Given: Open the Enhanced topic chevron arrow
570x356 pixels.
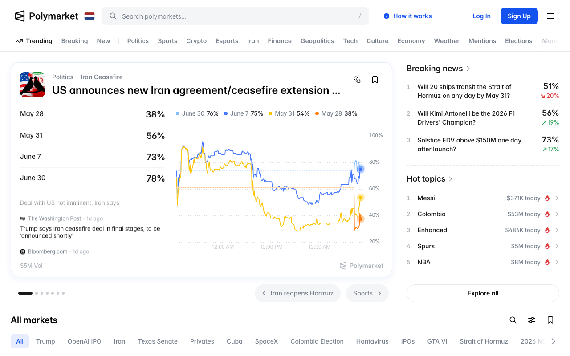Looking at the screenshot, I should pyautogui.click(x=557, y=230).
